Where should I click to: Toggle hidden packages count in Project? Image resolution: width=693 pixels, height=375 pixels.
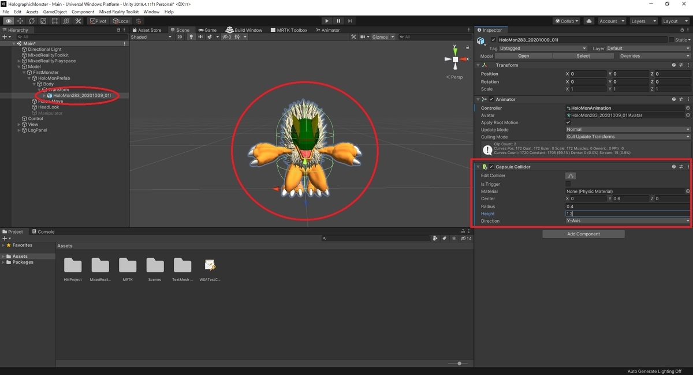(465, 238)
